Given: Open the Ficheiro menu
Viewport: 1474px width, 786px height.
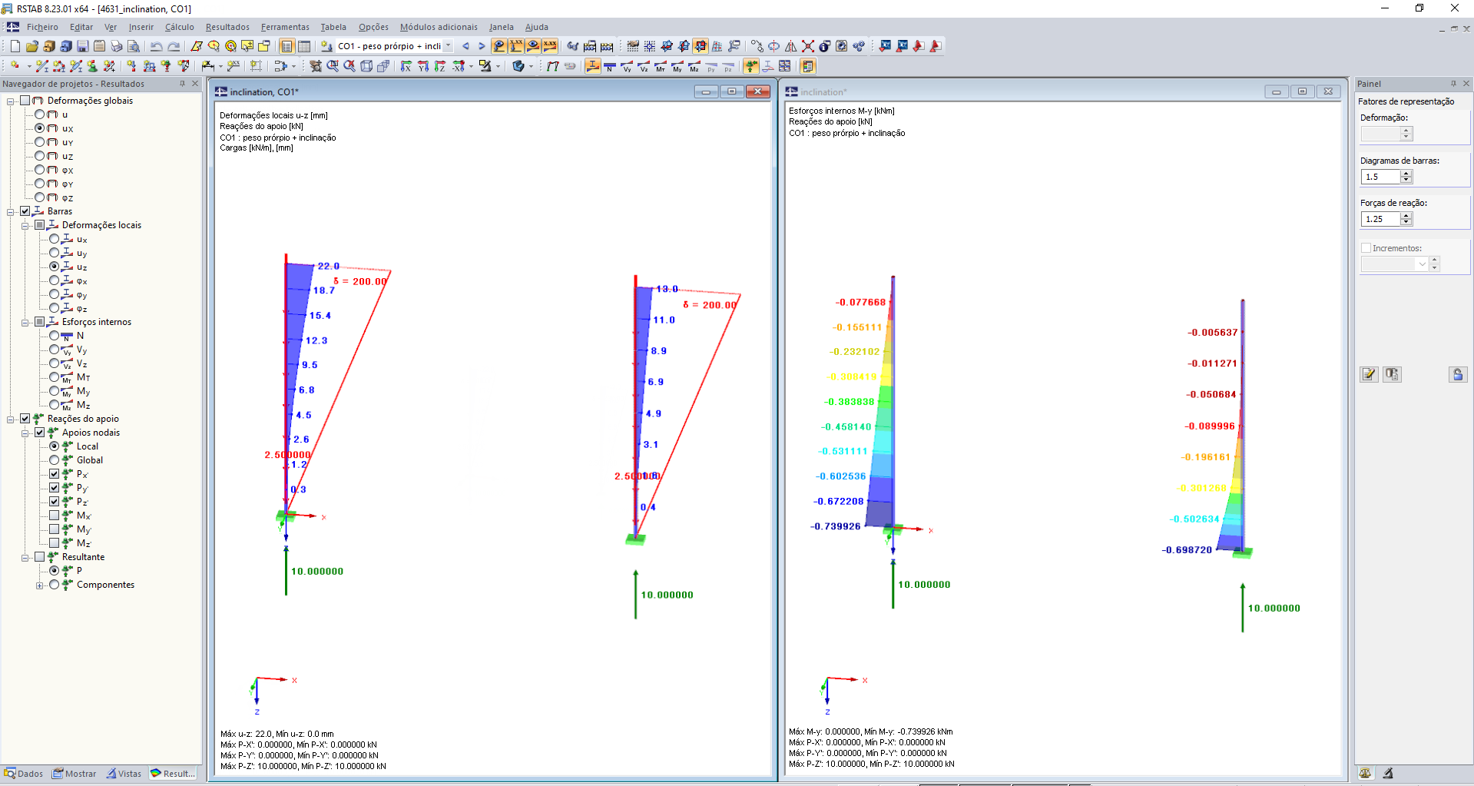Looking at the screenshot, I should (42, 27).
